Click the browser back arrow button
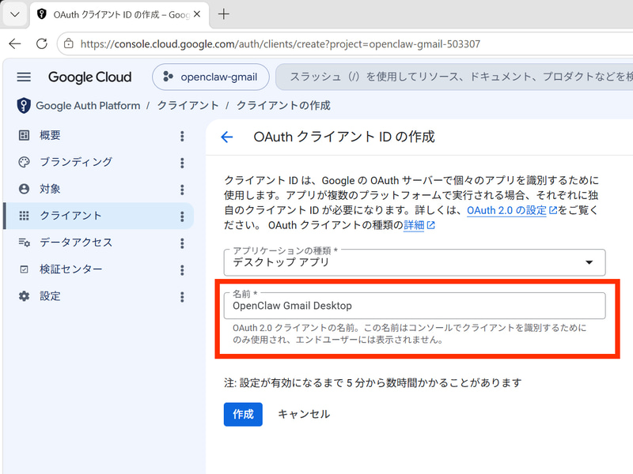Screen dimensions: 633x474 (15, 43)
